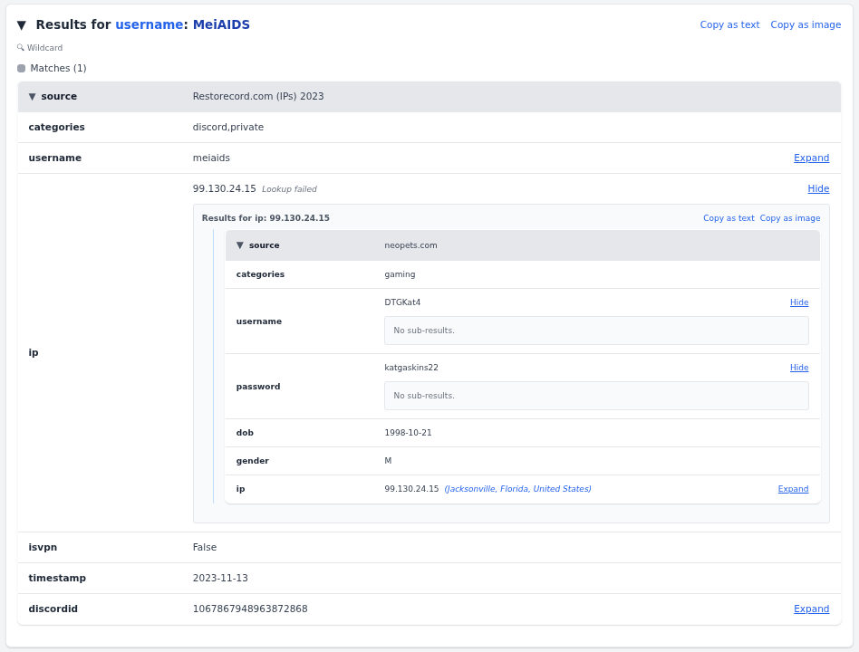
Task: Expand the nested neopets ip row
Action: point(793,489)
